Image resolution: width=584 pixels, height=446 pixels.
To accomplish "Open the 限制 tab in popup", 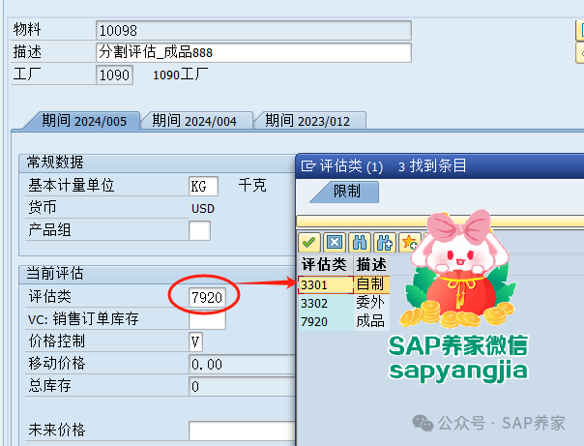I will [x=346, y=192].
